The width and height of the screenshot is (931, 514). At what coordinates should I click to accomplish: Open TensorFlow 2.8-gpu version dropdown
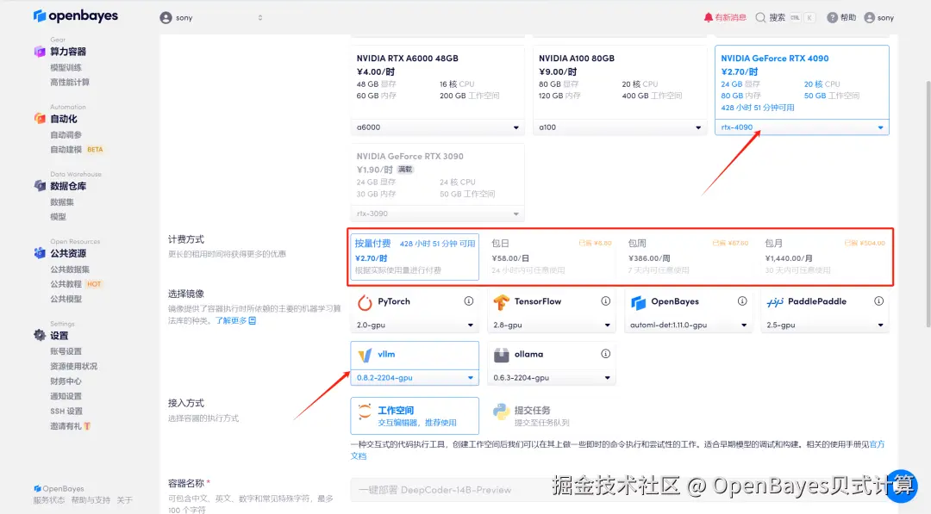(x=551, y=325)
